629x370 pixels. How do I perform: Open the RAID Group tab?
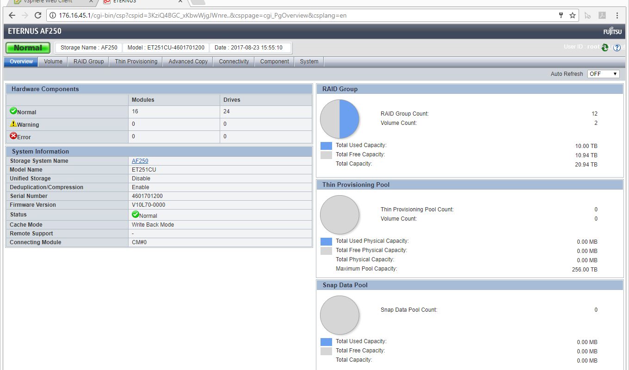pos(88,62)
